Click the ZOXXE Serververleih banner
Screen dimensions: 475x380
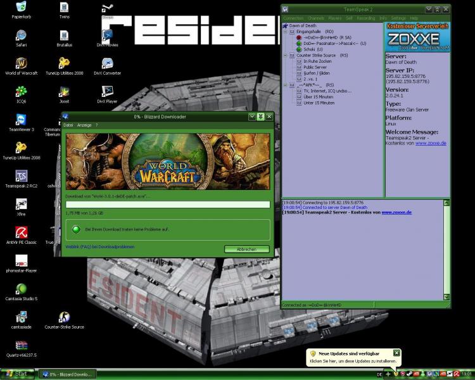coord(417,37)
